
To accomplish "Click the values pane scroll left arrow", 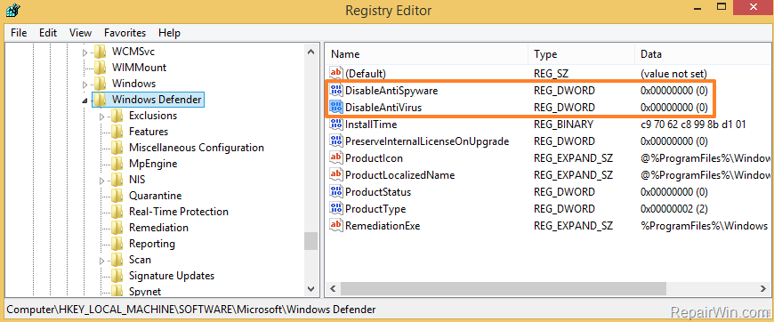I will [333, 288].
